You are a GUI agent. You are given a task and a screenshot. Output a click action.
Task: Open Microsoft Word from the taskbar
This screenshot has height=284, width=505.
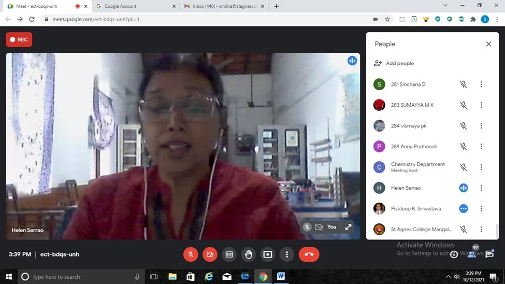click(x=281, y=277)
